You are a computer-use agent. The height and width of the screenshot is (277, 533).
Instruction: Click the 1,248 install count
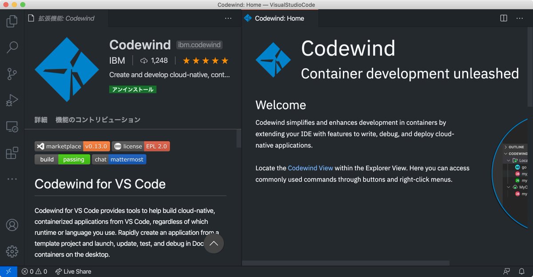154,60
